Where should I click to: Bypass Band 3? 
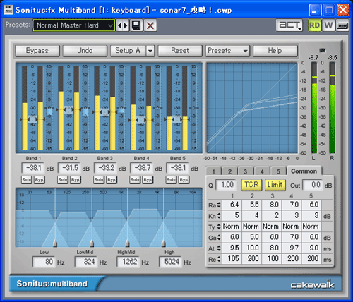(112, 180)
